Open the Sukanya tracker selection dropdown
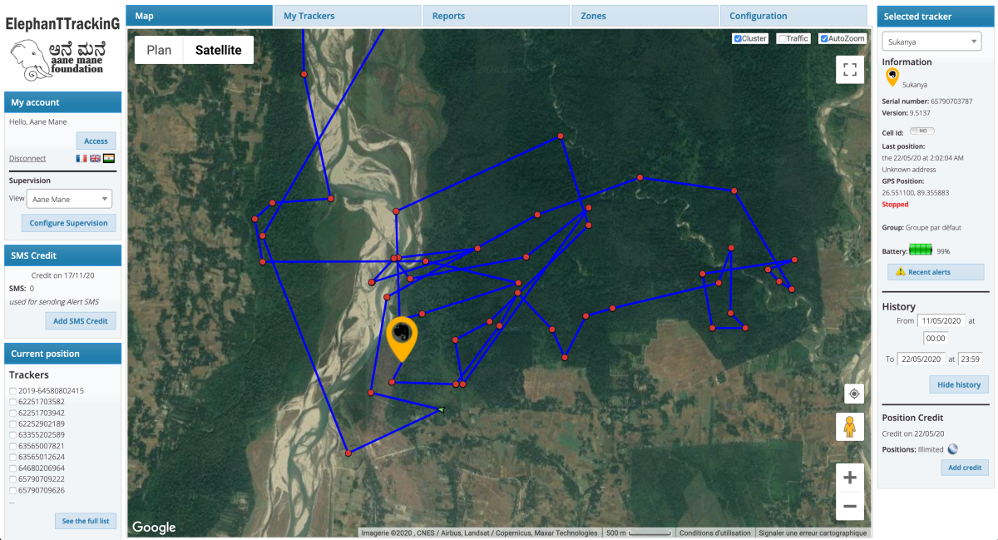 [931, 40]
